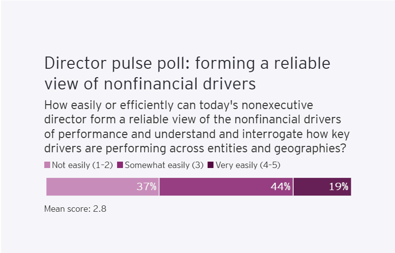Click the "view of nonfinancial drivers" title line
395x253 pixels.
point(150,84)
